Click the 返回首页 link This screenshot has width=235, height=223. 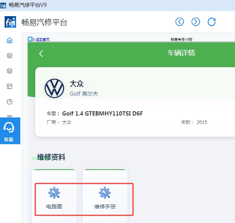pos(43,40)
